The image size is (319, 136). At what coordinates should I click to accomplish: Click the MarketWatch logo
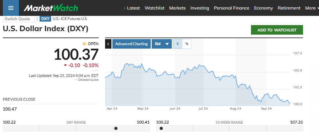pos(51,8)
